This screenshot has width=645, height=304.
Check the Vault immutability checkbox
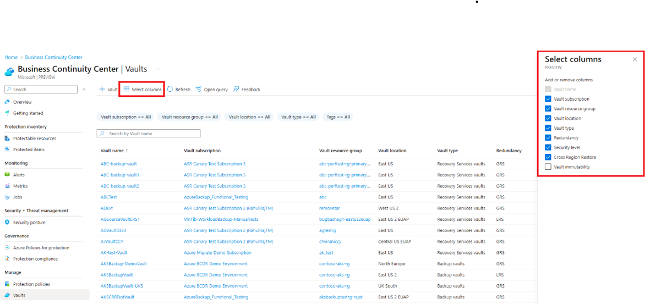(x=548, y=167)
